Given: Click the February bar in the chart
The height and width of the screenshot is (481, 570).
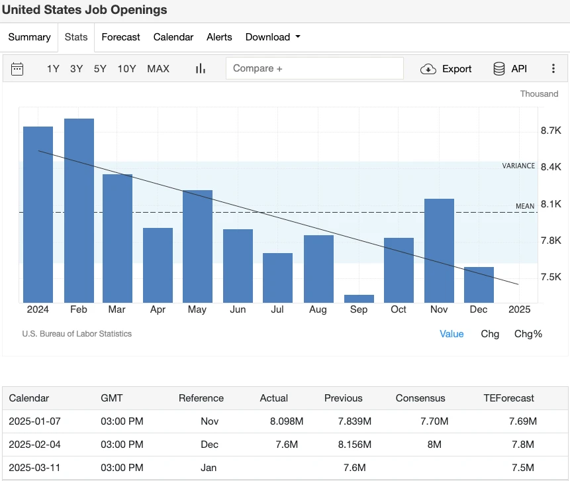Looking at the screenshot, I should tap(79, 211).
